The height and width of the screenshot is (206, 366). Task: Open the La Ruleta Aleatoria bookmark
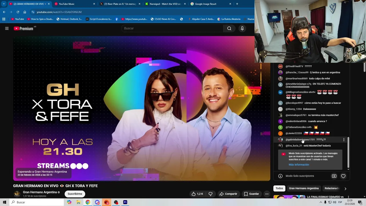click(229, 19)
